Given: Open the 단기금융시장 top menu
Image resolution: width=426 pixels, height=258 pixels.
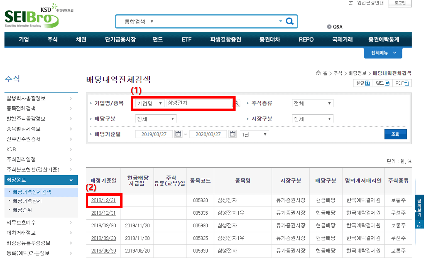Looking at the screenshot, I should point(120,40).
